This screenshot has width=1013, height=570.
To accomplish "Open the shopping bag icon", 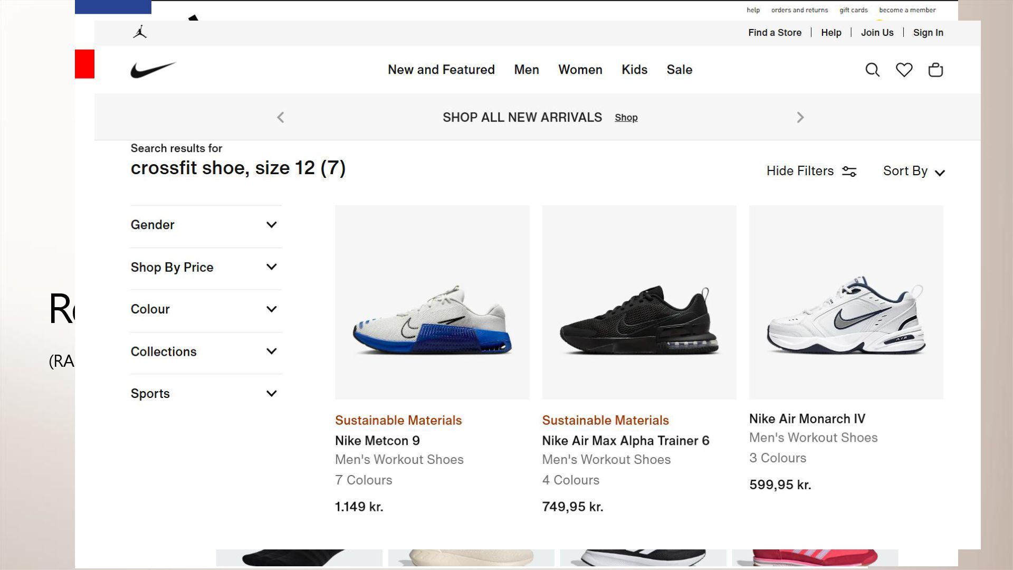I will 935,70.
